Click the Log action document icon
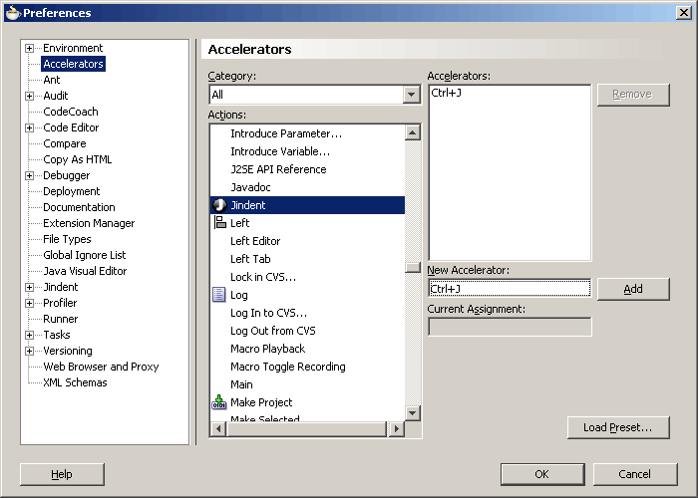The height and width of the screenshot is (498, 698). point(219,295)
